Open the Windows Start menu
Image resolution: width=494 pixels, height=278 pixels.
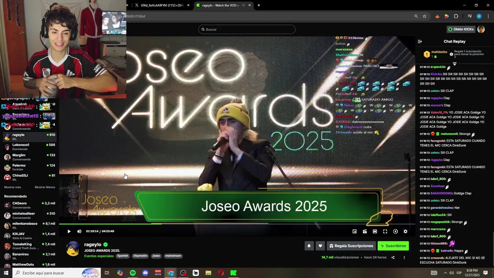(x=6, y=273)
